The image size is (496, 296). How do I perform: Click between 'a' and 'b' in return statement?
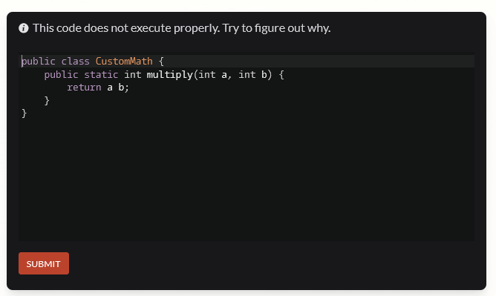pos(115,88)
